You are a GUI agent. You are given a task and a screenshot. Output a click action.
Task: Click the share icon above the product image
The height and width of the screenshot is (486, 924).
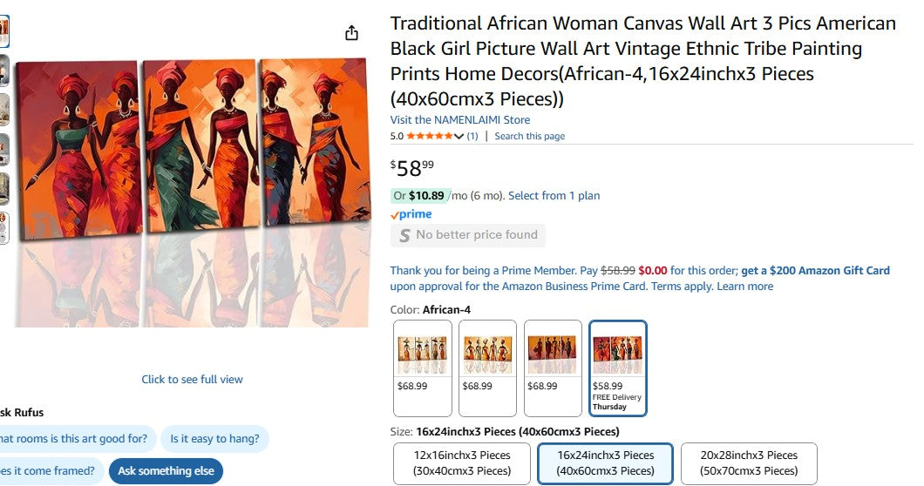pos(351,33)
